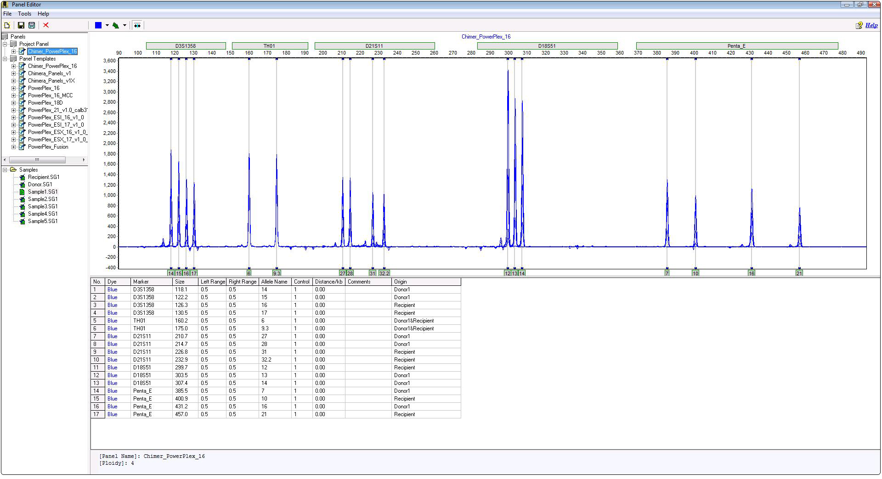
Task: Click the Samples folder icon
Action: [x=13, y=170]
